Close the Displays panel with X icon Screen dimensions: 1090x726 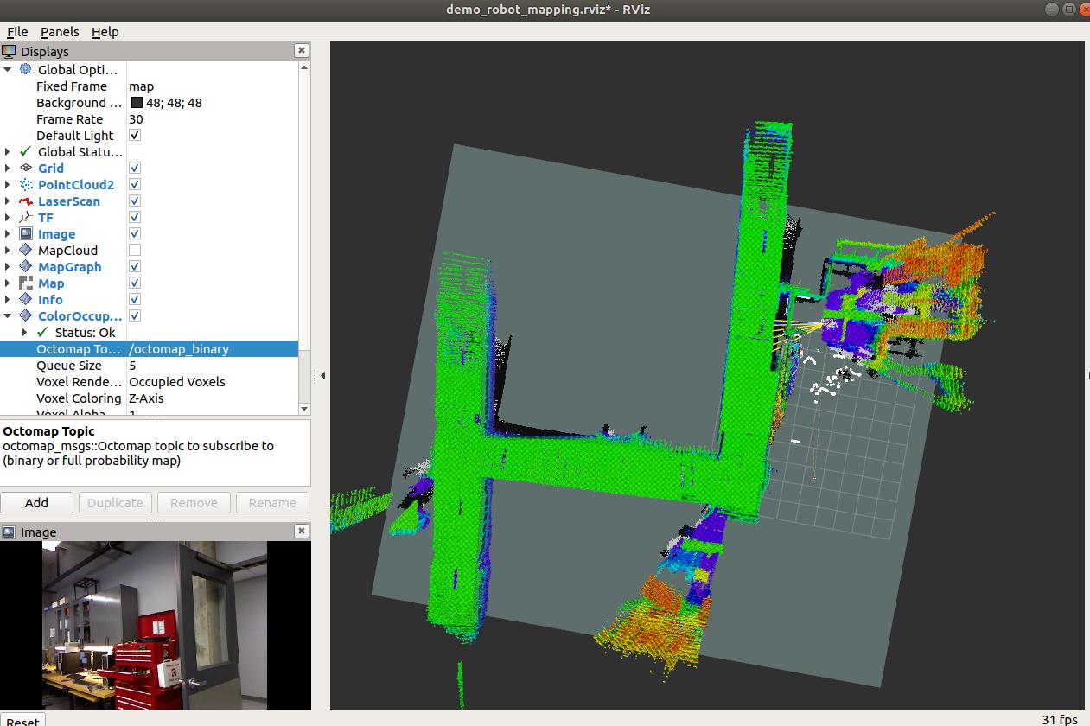[x=301, y=51]
